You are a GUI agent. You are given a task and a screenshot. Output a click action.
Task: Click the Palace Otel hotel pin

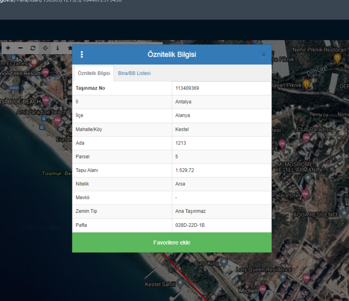(305, 194)
